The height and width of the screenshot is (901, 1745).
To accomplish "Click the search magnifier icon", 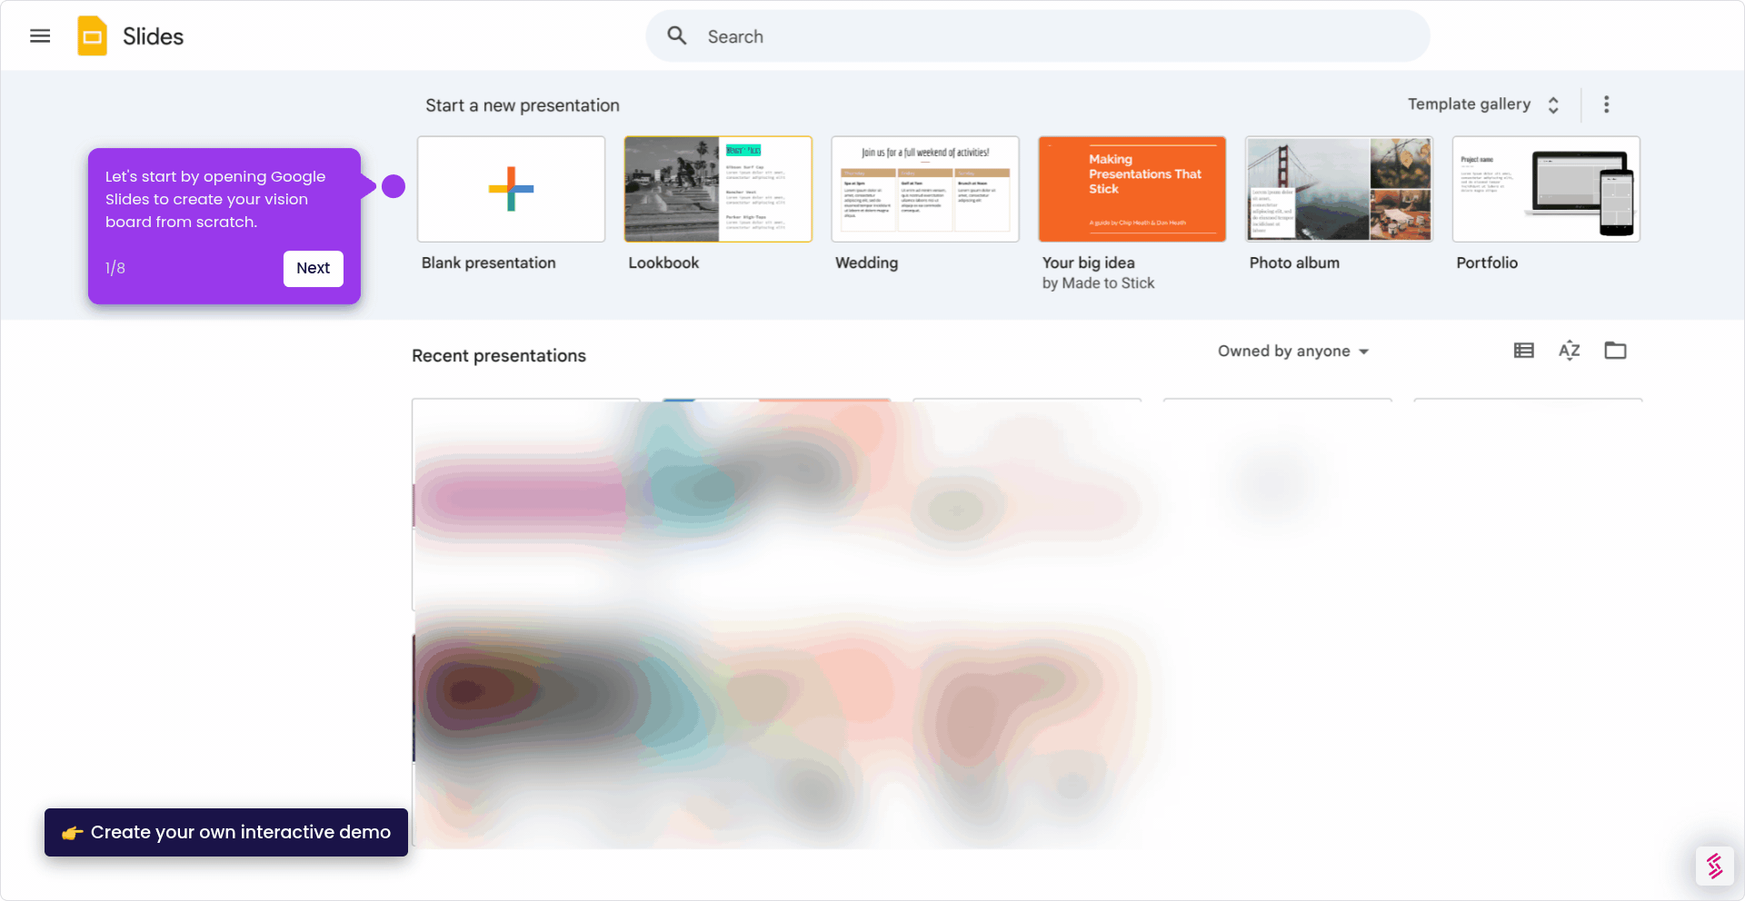I will [677, 36].
